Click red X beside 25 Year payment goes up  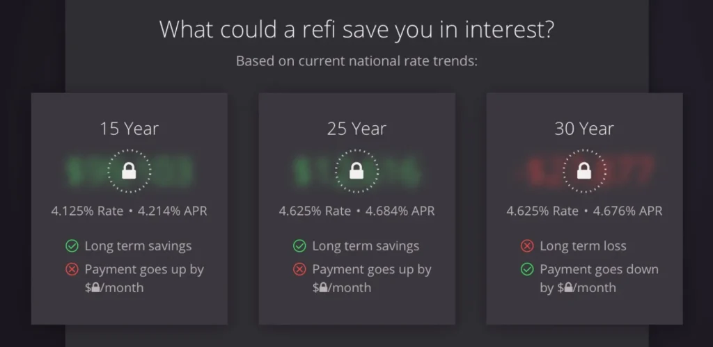pos(299,269)
